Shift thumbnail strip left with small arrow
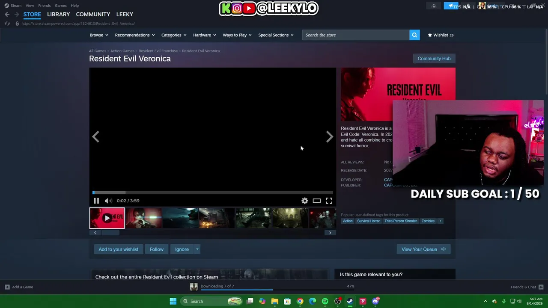The image size is (548, 308). pos(95,233)
